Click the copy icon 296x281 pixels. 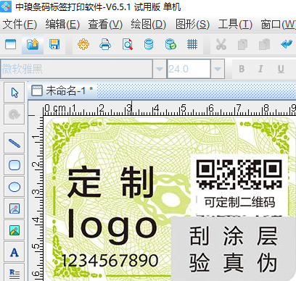242,44
